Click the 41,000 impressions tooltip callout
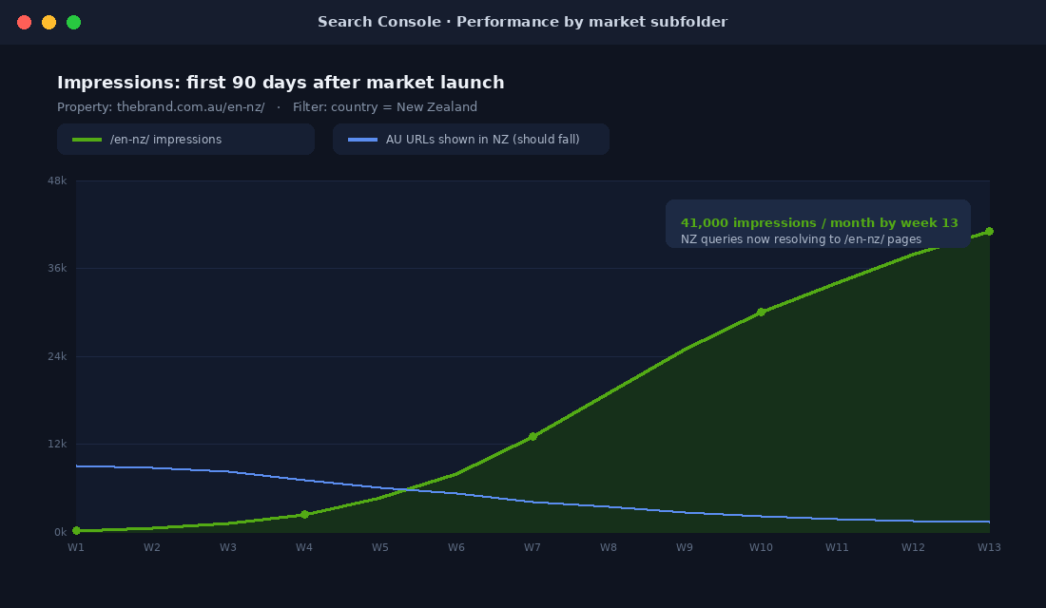Viewport: 1046px width, 608px height. (x=818, y=224)
